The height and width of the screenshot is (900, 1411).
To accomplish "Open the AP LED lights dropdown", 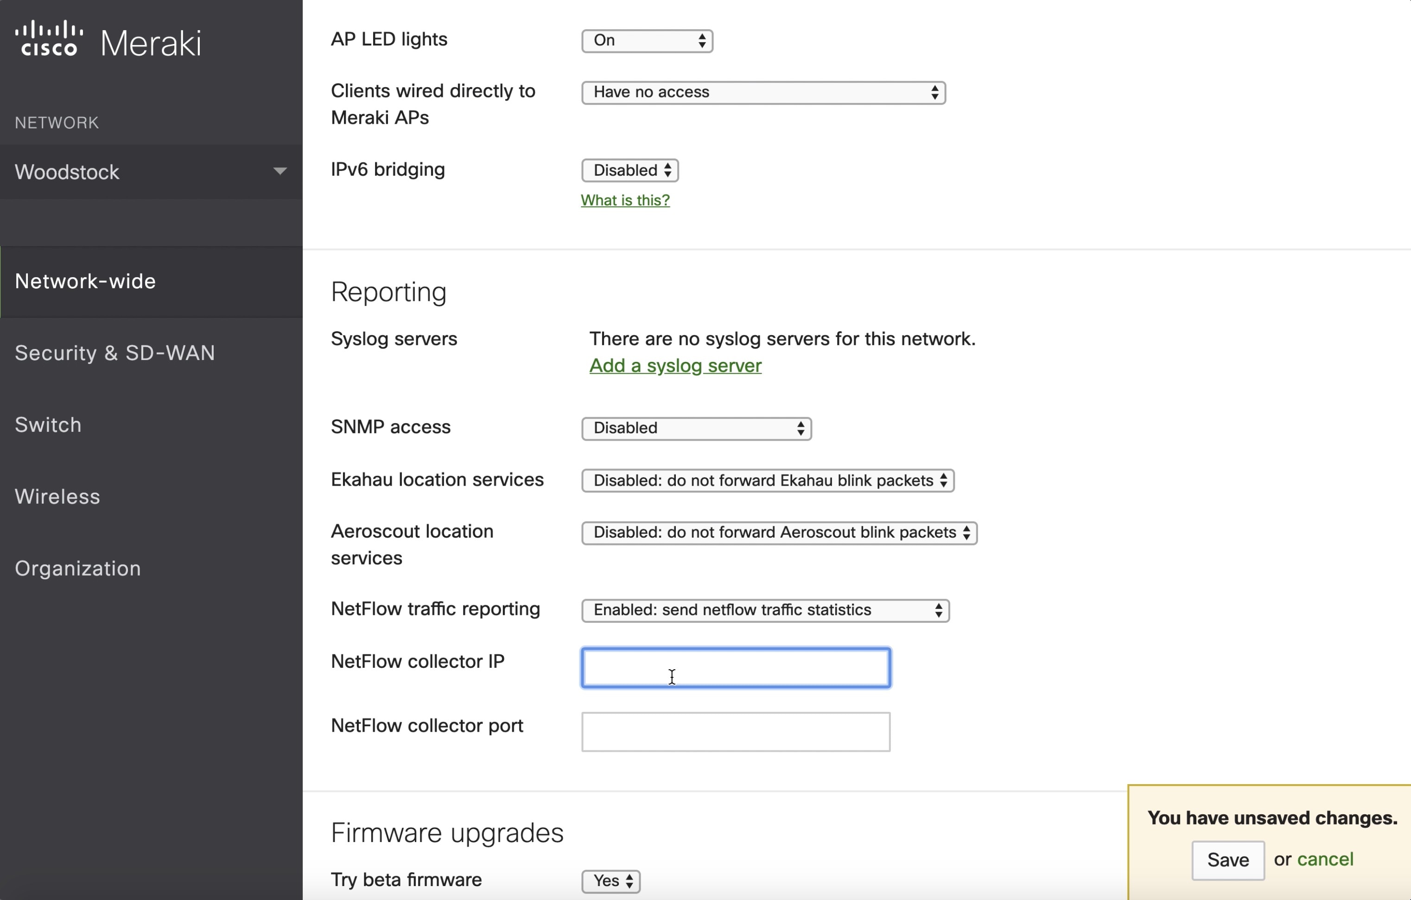I will (x=647, y=40).
